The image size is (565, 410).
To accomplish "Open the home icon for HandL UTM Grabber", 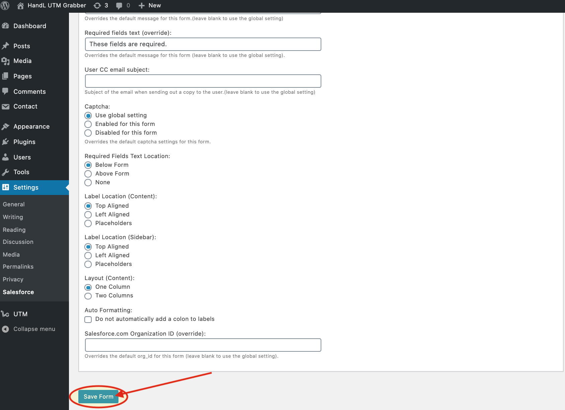I will coord(20,6).
